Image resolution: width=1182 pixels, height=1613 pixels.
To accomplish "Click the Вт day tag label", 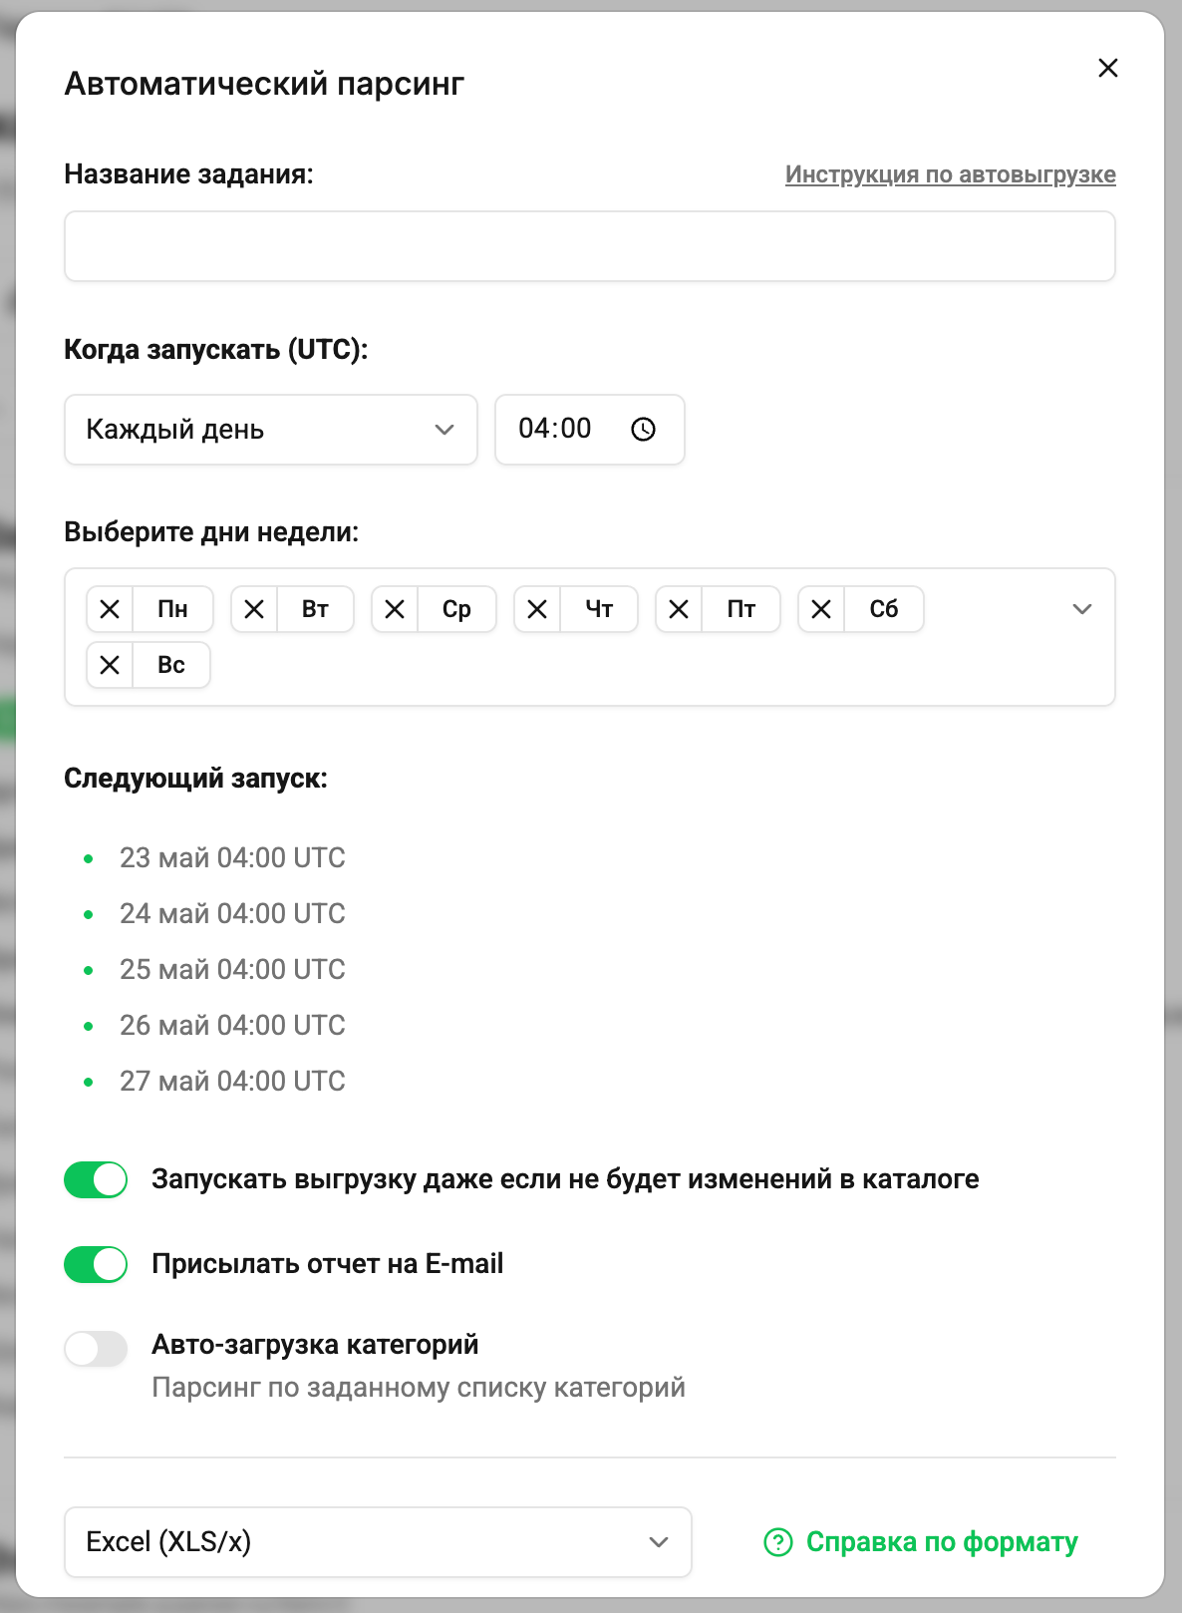I will pos(316,609).
